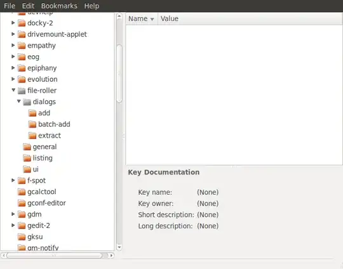Click the tree scrollbar up arrow
Image resolution: width=343 pixels, height=269 pixels.
pyautogui.click(x=119, y=16)
